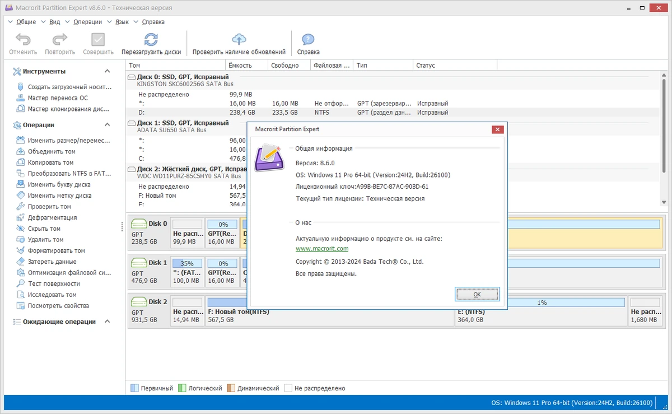Choose Форматировать том operation
Viewport: 672px width, 414px height.
point(50,250)
